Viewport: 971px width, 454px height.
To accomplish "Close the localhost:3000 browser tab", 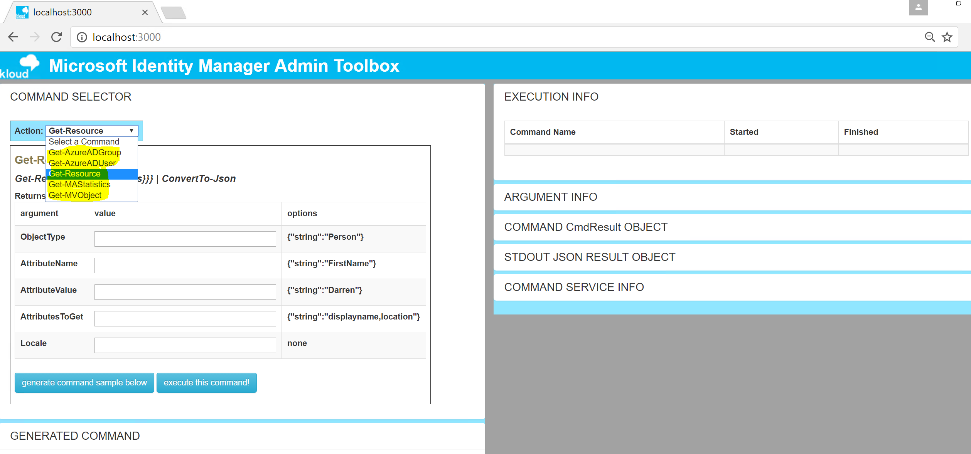I will point(145,12).
